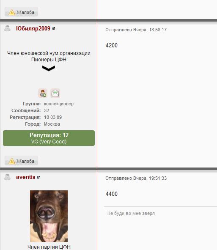
Task: Click external link icon beside Юбиляр2009
Action: pos(54,28)
